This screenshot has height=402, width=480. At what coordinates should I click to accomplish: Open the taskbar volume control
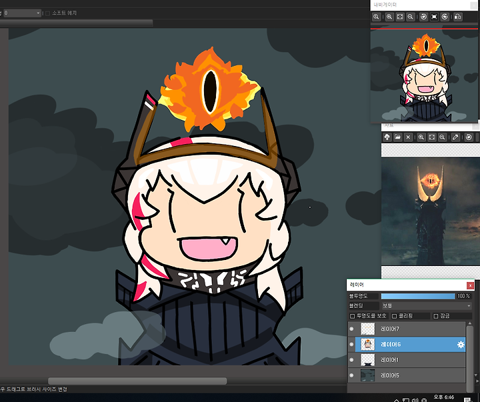415,400
